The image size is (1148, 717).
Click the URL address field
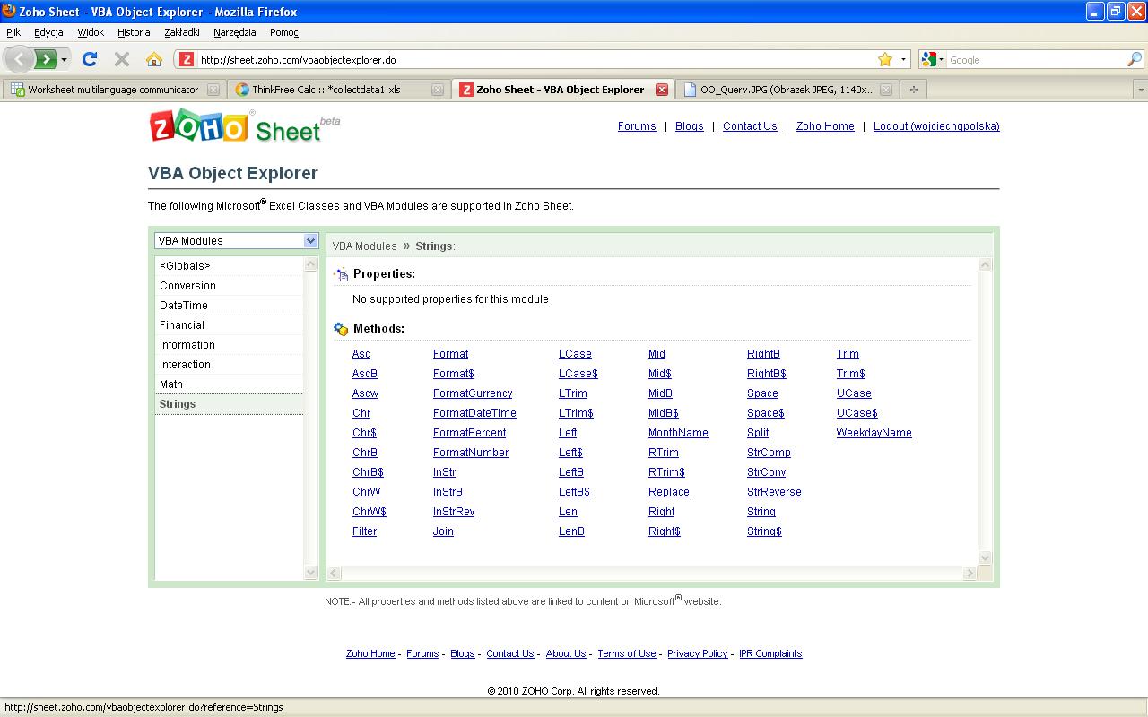pos(535,60)
